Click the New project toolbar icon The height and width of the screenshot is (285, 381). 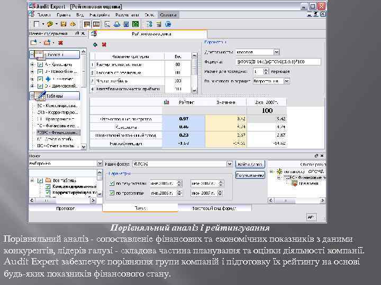[x=36, y=24]
